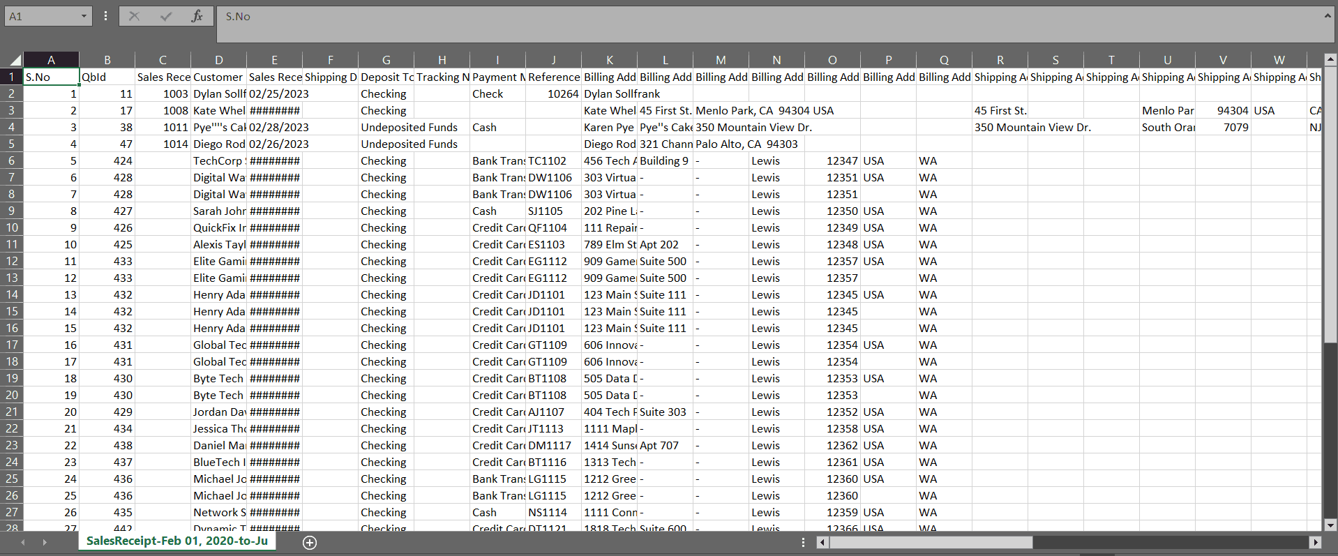This screenshot has width=1338, height=556.
Task: Select row 1 header
Action: (x=12, y=77)
